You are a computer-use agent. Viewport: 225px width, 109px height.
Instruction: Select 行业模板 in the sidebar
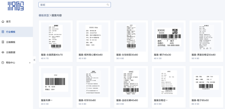(16, 32)
